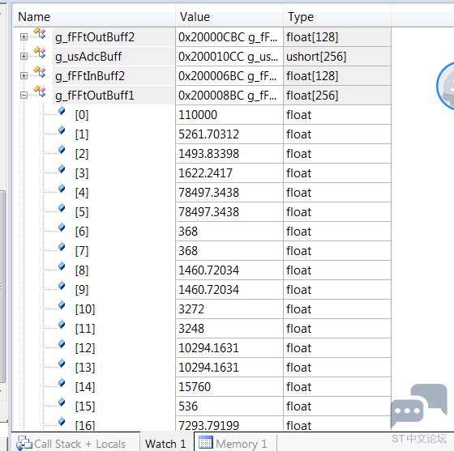454x451 pixels.
Task: Click the Call Stack + Locals tab icon
Action: [x=24, y=443]
